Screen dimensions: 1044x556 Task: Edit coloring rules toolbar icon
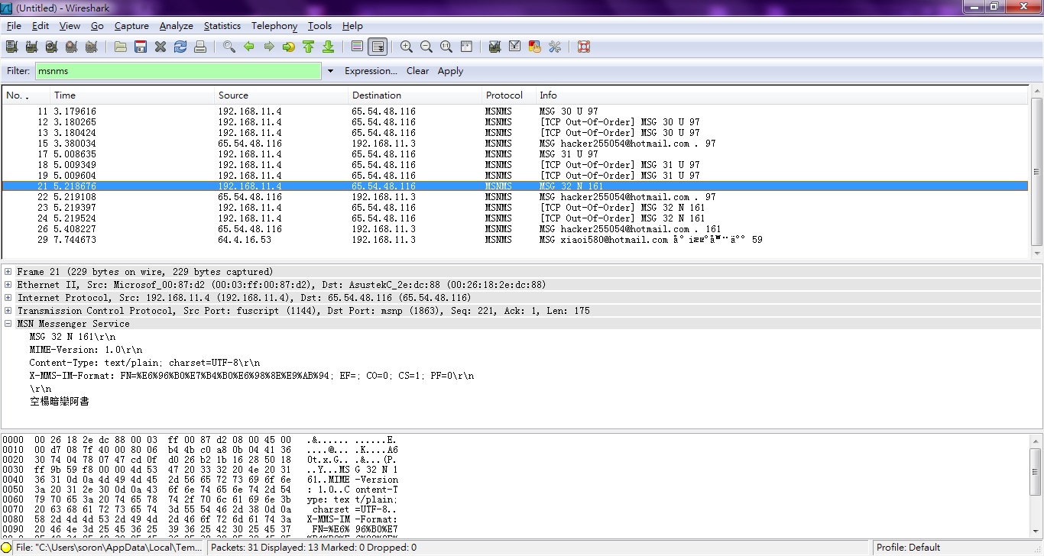(535, 47)
